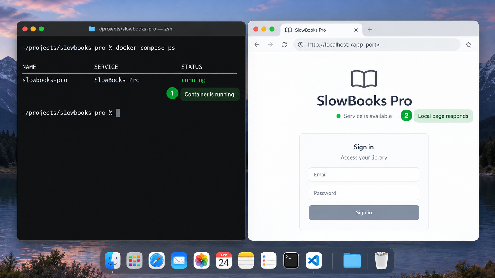This screenshot has width=495, height=278.
Task: Focus the localhost address bar
Action: pos(377,45)
